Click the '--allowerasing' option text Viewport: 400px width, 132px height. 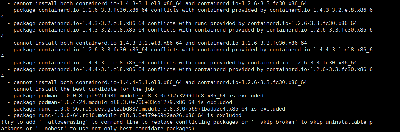(63, 122)
